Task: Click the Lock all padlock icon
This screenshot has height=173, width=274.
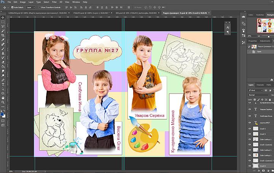Action: 270,100
